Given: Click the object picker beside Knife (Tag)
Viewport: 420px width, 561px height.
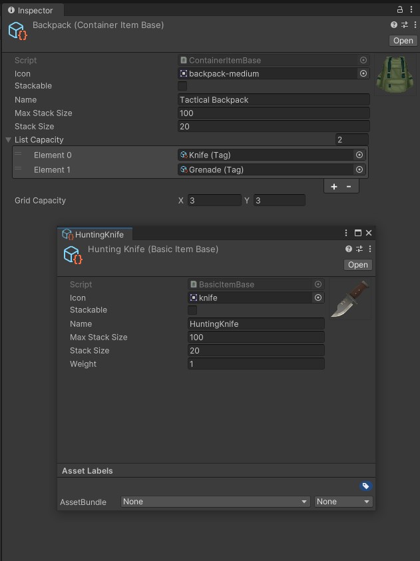Looking at the screenshot, I should coord(359,154).
